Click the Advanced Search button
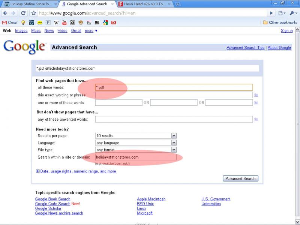 pyautogui.click(x=240, y=178)
